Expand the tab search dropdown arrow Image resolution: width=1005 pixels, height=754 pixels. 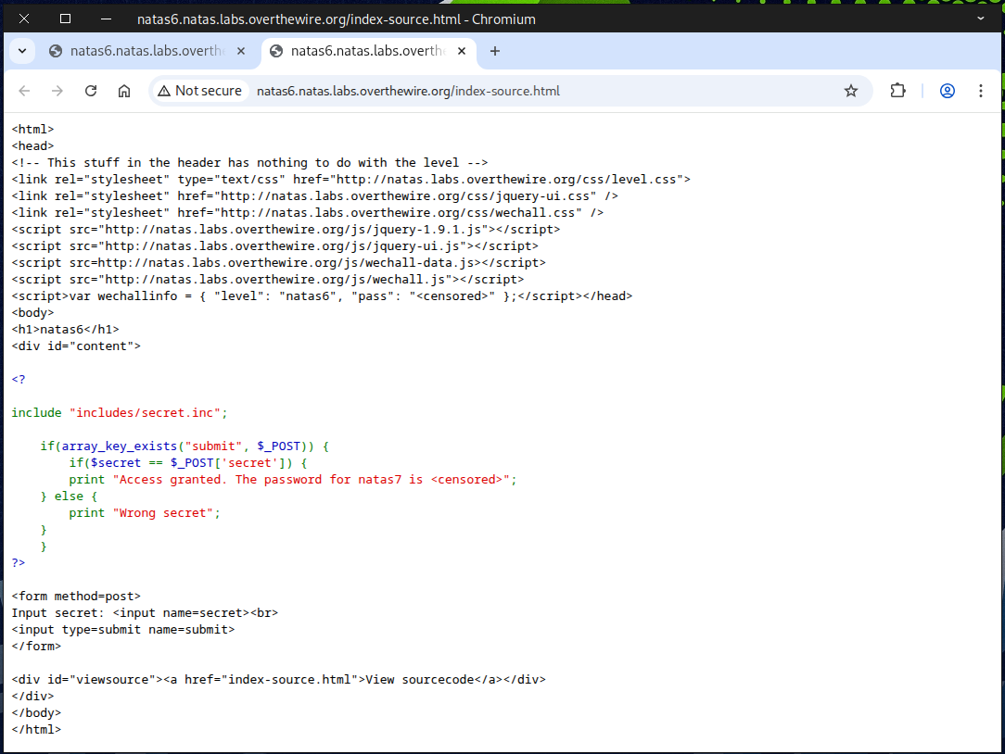click(x=22, y=51)
